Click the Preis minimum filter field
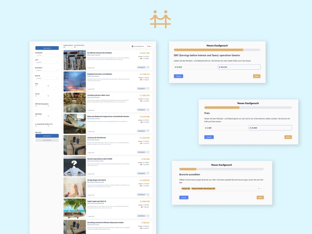This screenshot has height=234, width=312. pyautogui.click(x=41, y=88)
